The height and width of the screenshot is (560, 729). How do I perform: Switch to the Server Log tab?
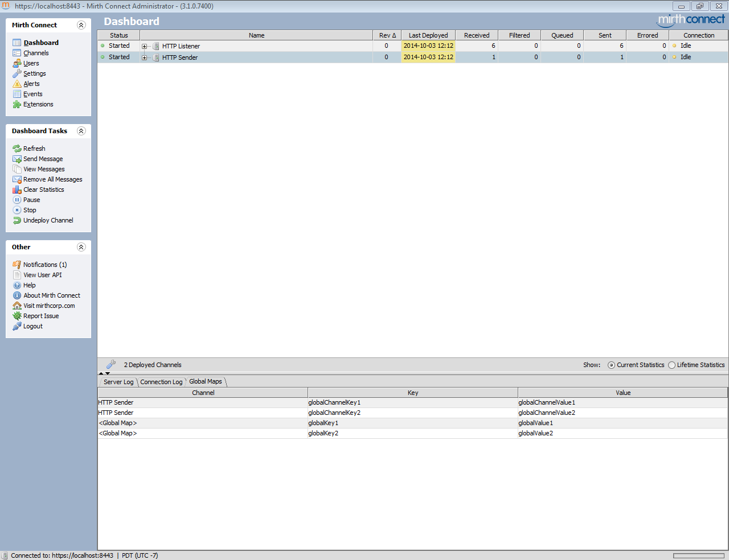tap(118, 382)
